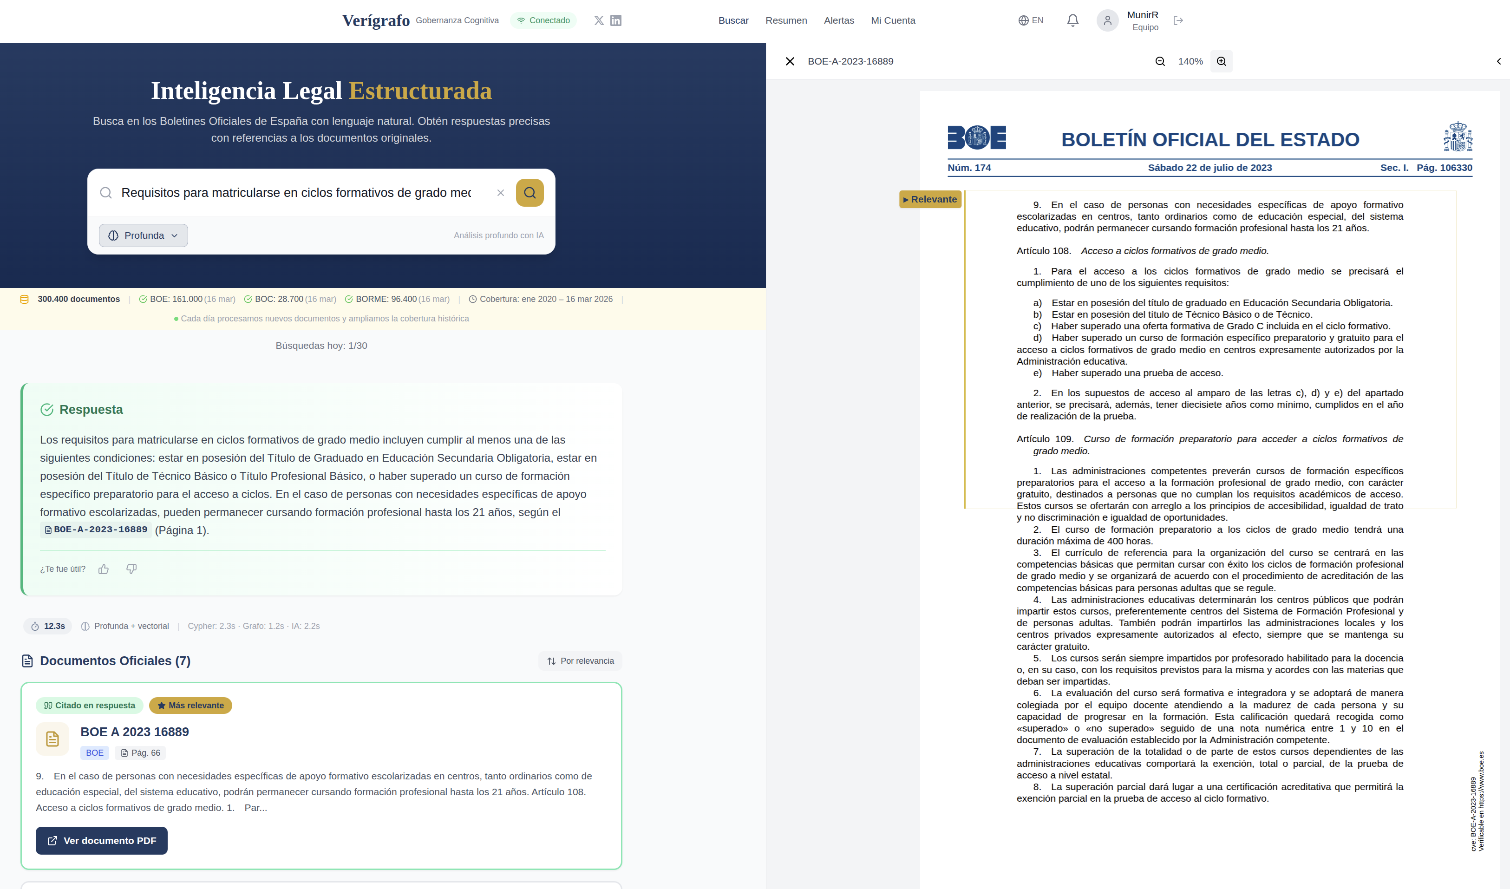
Task: Clear the search query with the X
Action: pos(501,192)
